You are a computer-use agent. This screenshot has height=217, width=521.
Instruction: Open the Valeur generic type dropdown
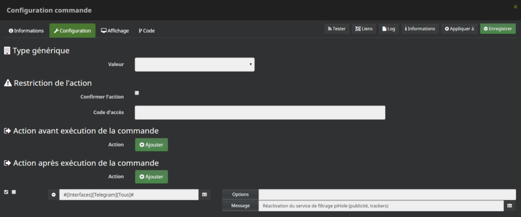coord(195,65)
